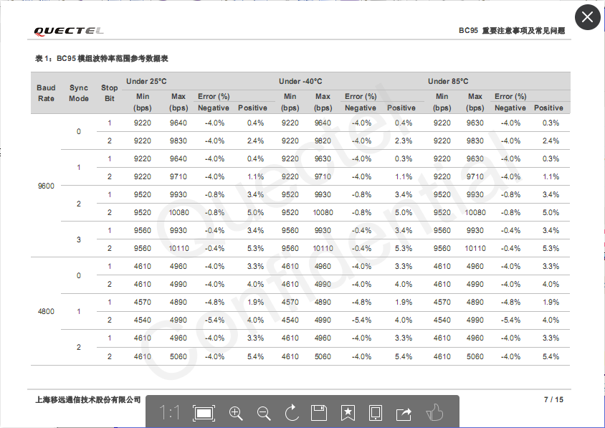This screenshot has width=605, height=428.
Task: Click the page number "7 / 15"
Action: coord(553,400)
